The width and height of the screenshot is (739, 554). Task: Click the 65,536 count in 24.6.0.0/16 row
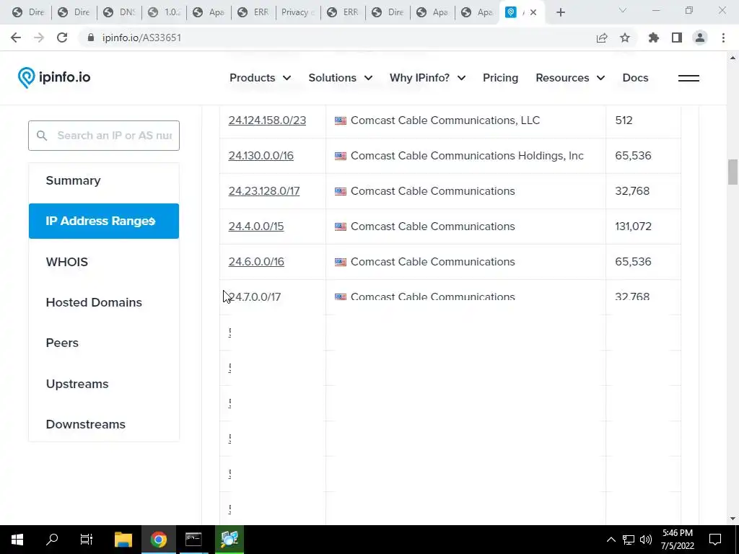point(633,262)
